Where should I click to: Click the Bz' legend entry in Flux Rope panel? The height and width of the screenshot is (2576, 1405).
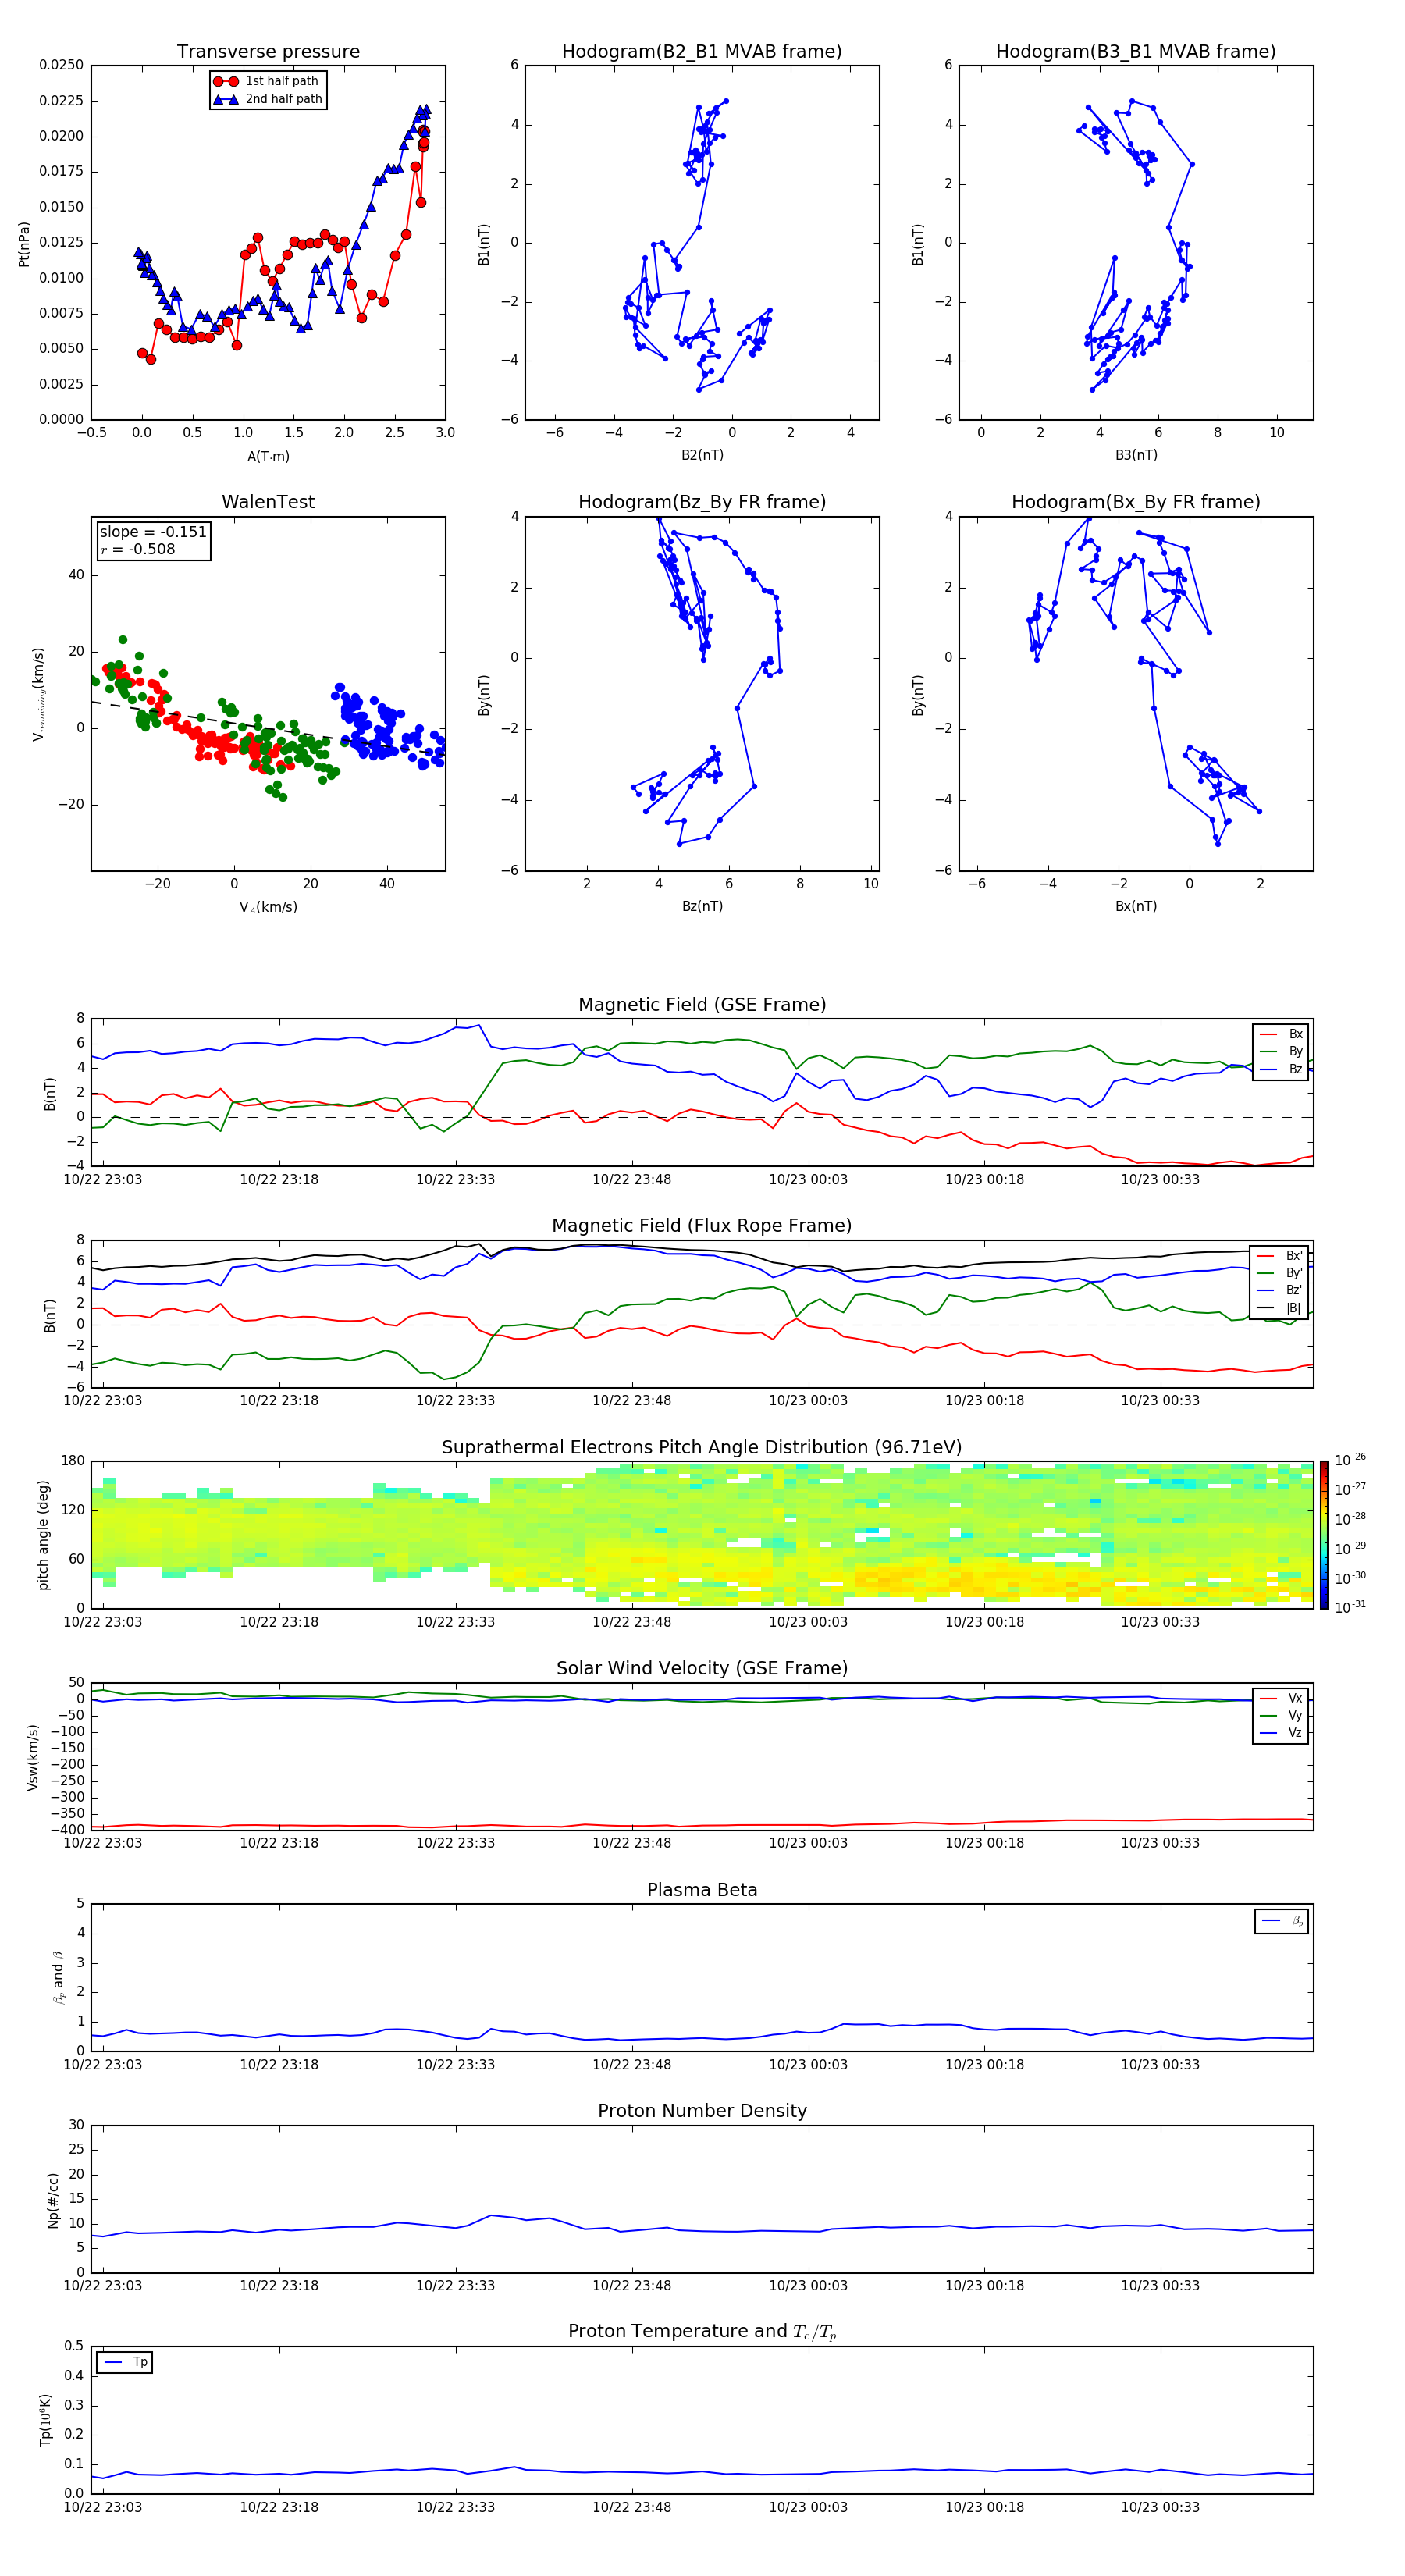pos(1280,1290)
